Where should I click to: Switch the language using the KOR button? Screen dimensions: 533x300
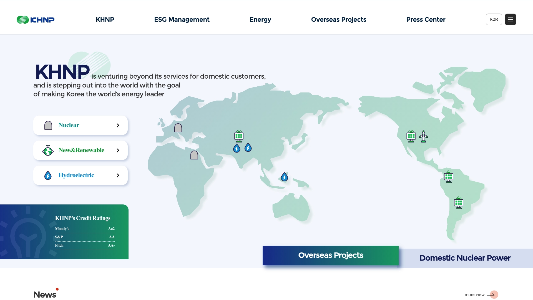[494, 19]
